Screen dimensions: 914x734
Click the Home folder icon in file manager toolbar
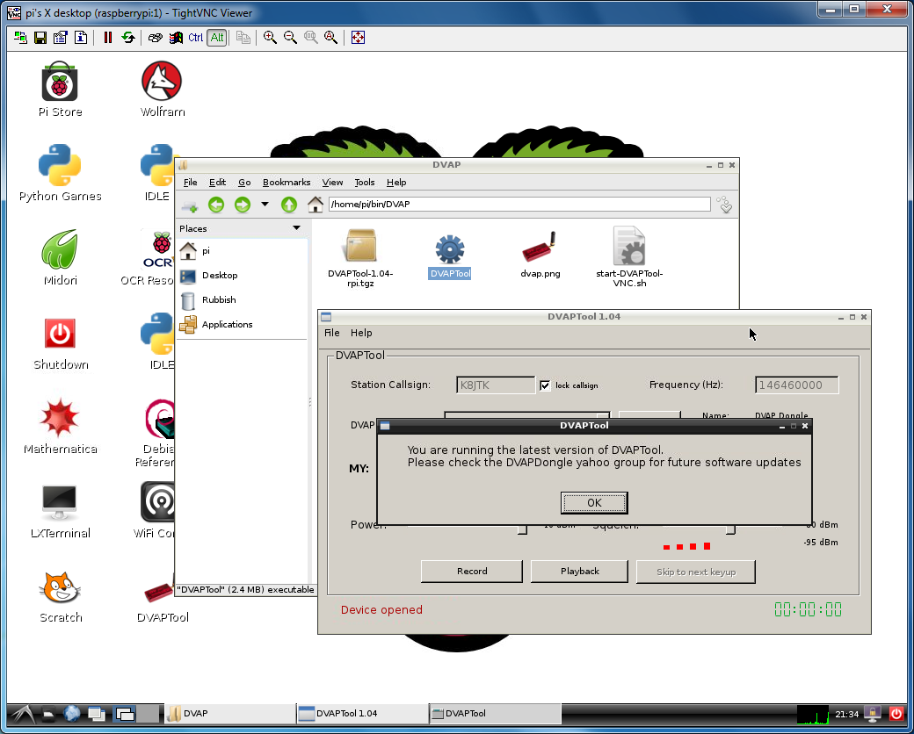pos(316,205)
